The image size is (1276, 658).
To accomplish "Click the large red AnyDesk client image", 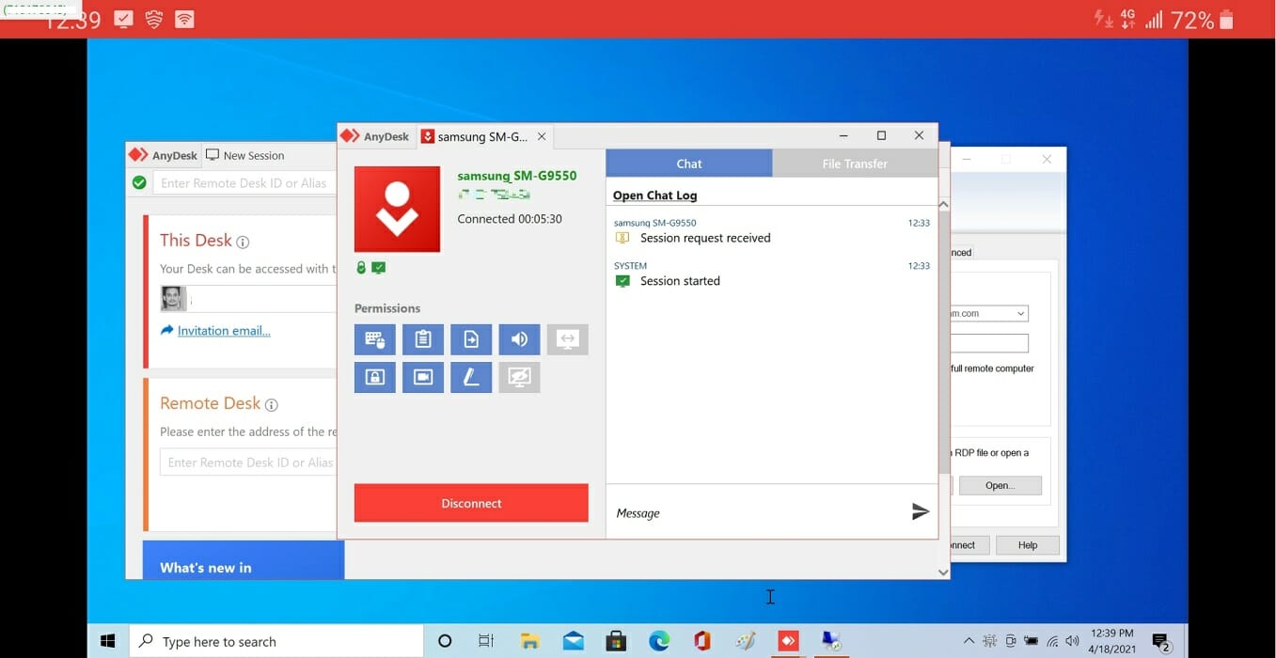I will pyautogui.click(x=397, y=209).
